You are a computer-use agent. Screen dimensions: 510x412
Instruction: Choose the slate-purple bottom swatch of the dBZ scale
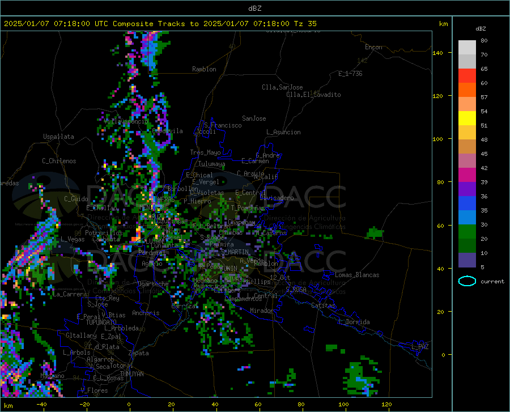[467, 260]
